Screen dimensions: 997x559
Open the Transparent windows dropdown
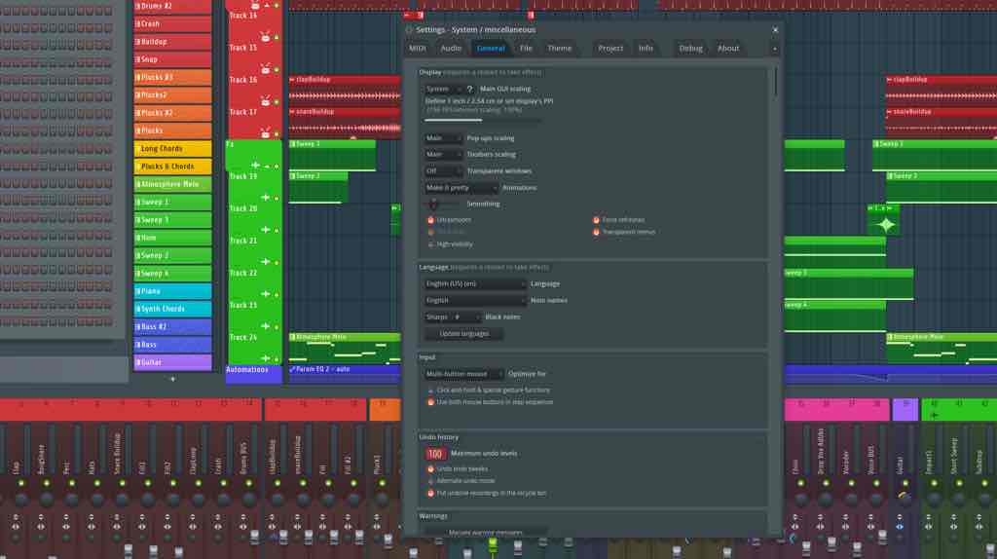443,171
